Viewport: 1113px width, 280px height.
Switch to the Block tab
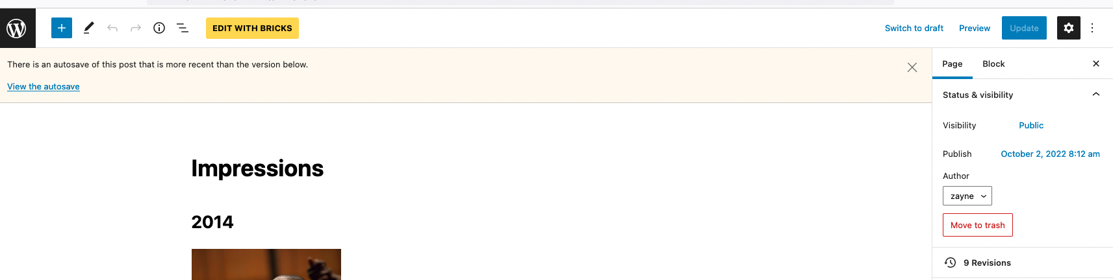point(993,64)
